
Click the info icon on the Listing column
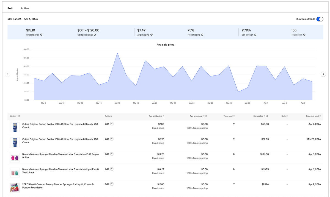(x=18, y=116)
